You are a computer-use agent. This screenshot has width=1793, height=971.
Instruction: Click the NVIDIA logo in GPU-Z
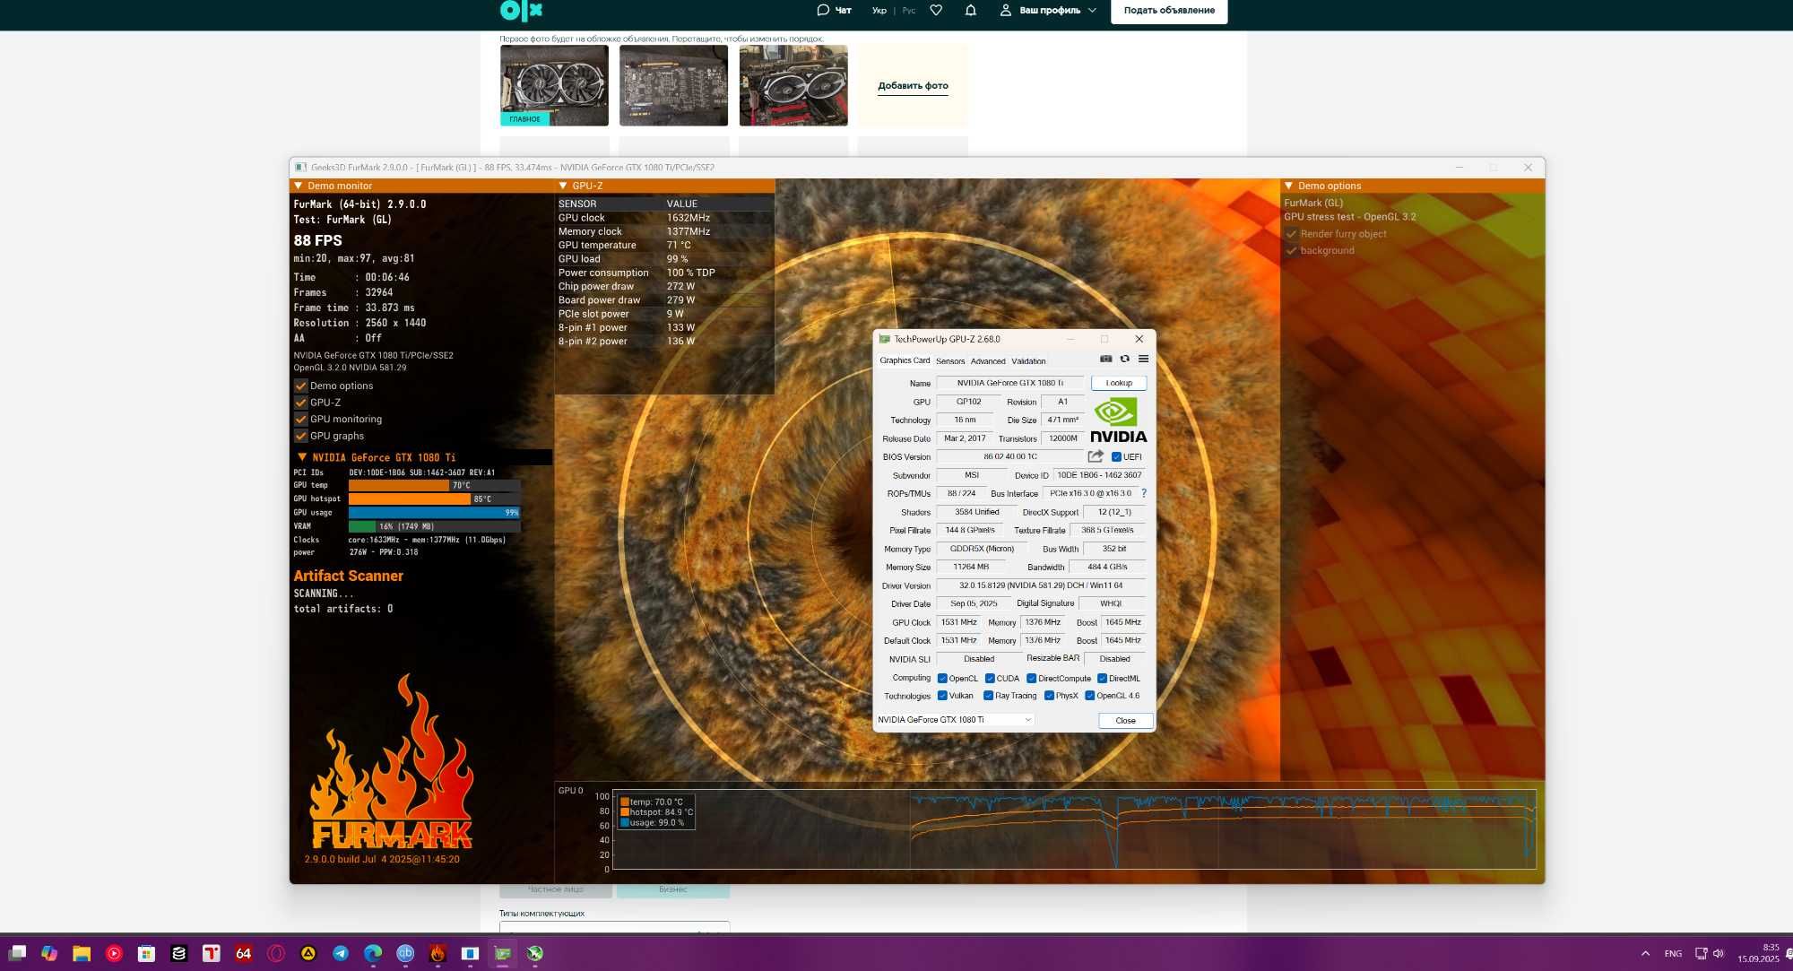coord(1118,420)
